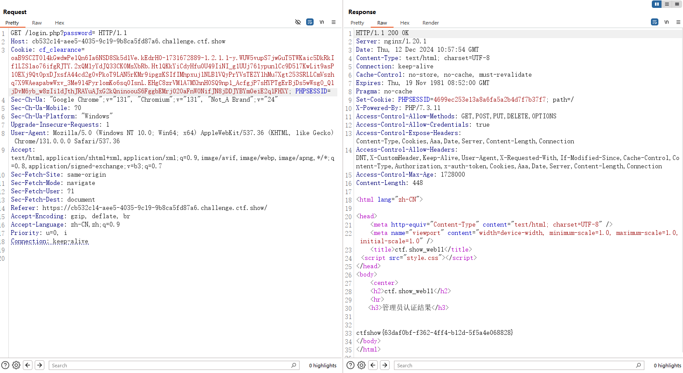
Task: Select Hex tab in Response panel
Action: (x=405, y=23)
